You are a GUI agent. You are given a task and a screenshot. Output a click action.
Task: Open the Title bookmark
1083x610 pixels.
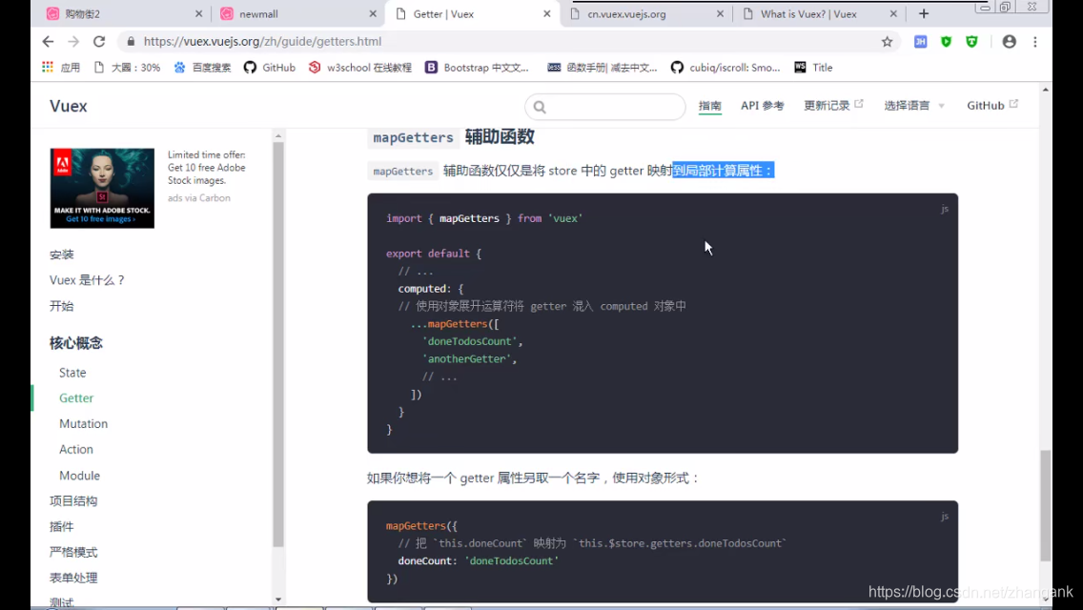point(813,67)
